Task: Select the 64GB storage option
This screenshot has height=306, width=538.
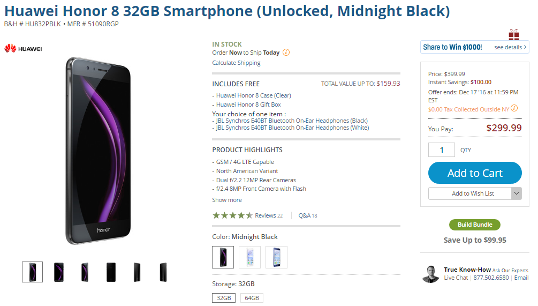Action: click(252, 298)
